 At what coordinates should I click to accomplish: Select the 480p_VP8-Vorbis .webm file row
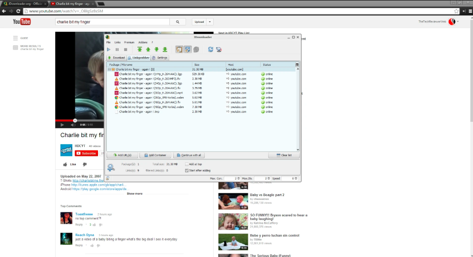[x=201, y=107]
